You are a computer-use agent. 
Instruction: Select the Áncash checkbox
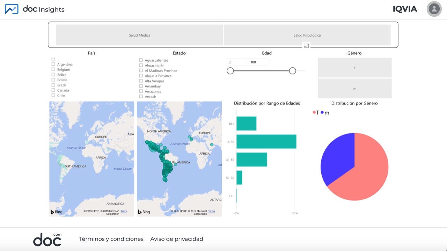click(x=141, y=96)
